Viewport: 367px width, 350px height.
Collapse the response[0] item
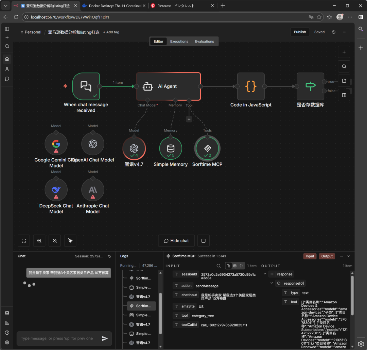(x=272, y=283)
